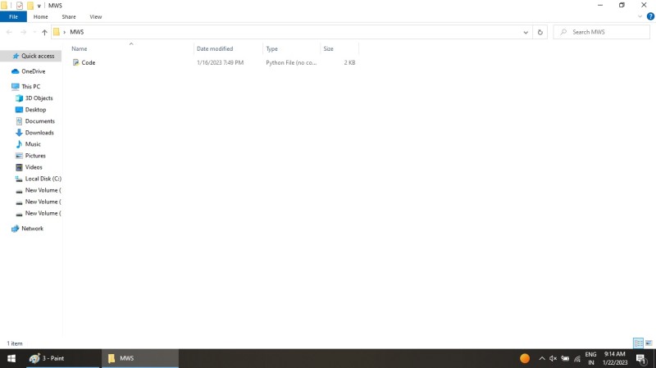Click the Search MWS field

pyautogui.click(x=601, y=32)
